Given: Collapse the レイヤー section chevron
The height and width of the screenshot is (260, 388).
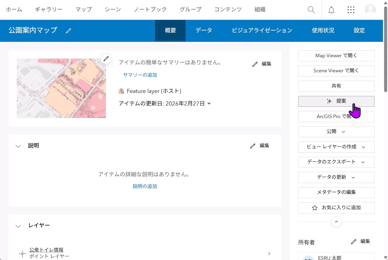Looking at the screenshot, I should [18, 226].
